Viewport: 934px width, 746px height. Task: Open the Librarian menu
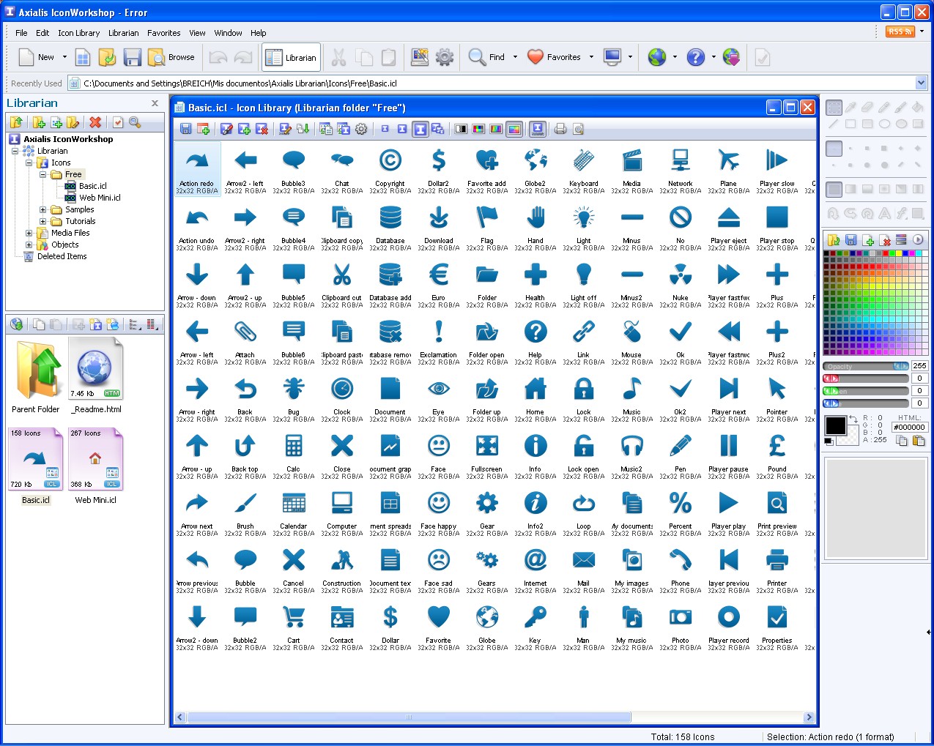[124, 33]
